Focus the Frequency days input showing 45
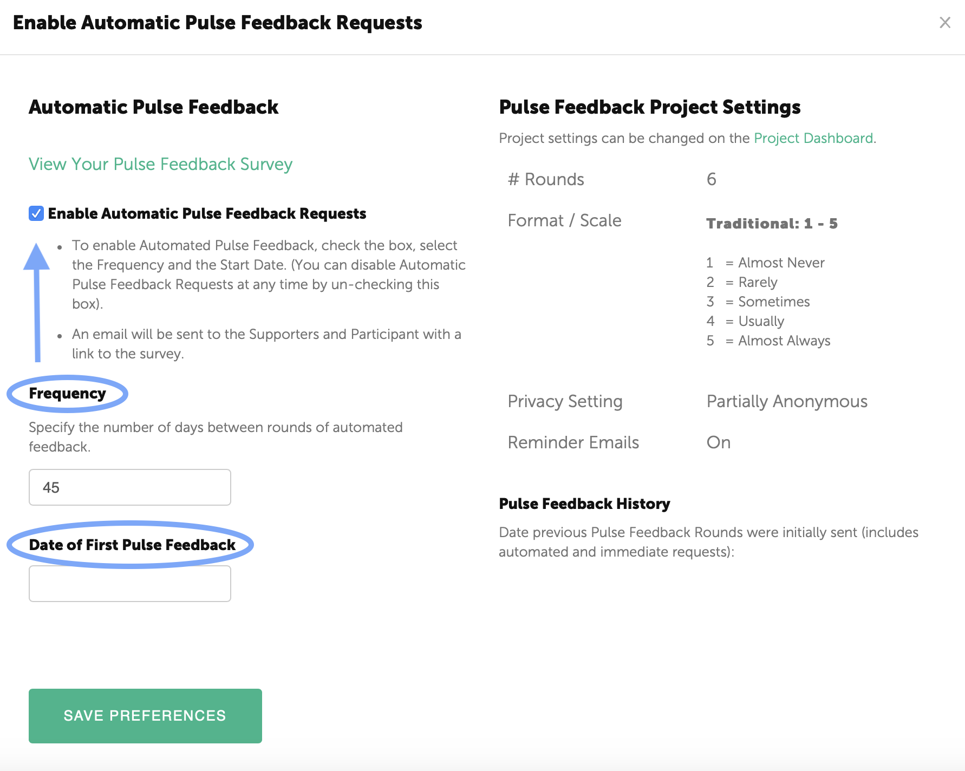The image size is (965, 771). tap(129, 487)
